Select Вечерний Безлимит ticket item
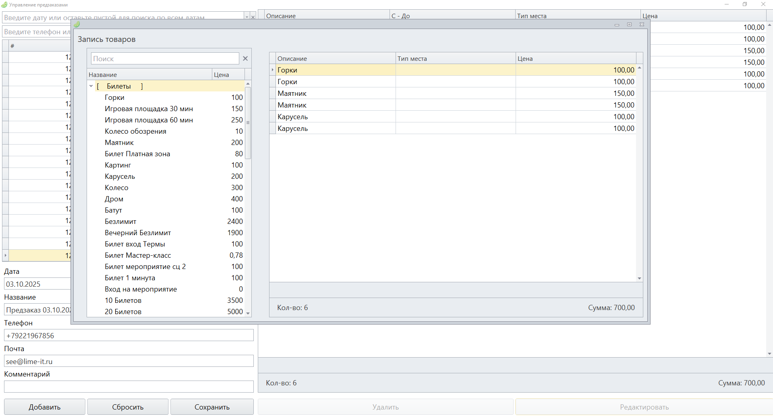The height and width of the screenshot is (418, 773). 138,233
